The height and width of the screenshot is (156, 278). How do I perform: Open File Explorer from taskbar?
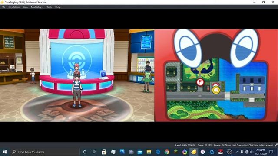pyautogui.click(x=149, y=152)
